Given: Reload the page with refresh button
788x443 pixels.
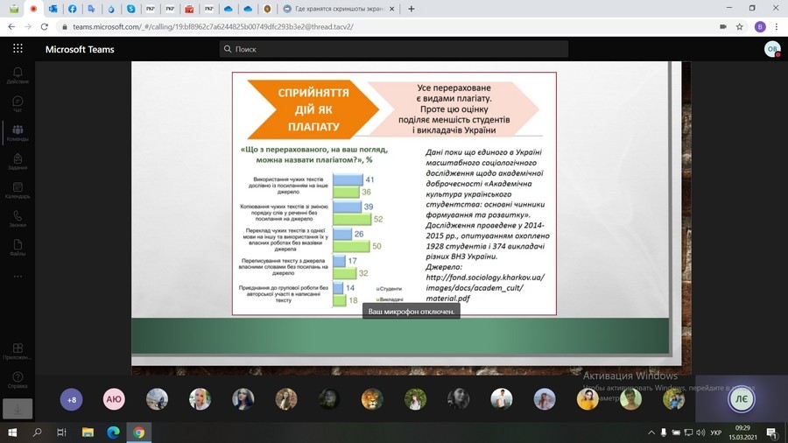Looking at the screenshot, I should [x=45, y=26].
